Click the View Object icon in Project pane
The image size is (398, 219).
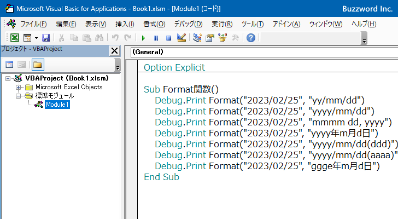point(21,65)
